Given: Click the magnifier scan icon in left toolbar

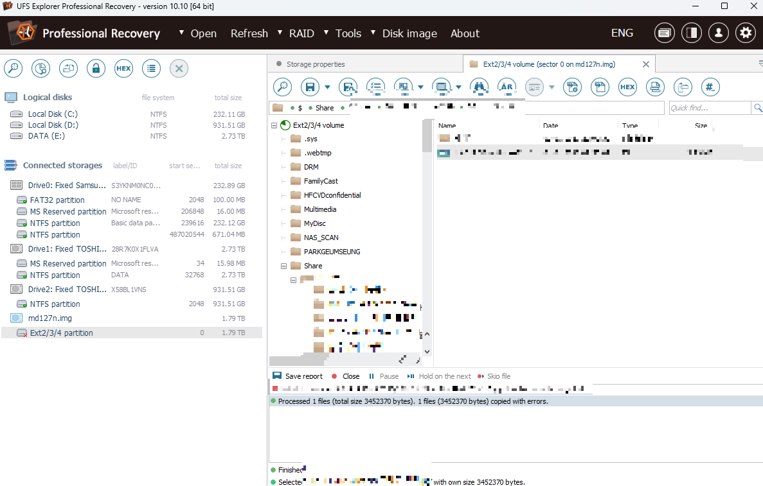Looking at the screenshot, I should coord(13,69).
